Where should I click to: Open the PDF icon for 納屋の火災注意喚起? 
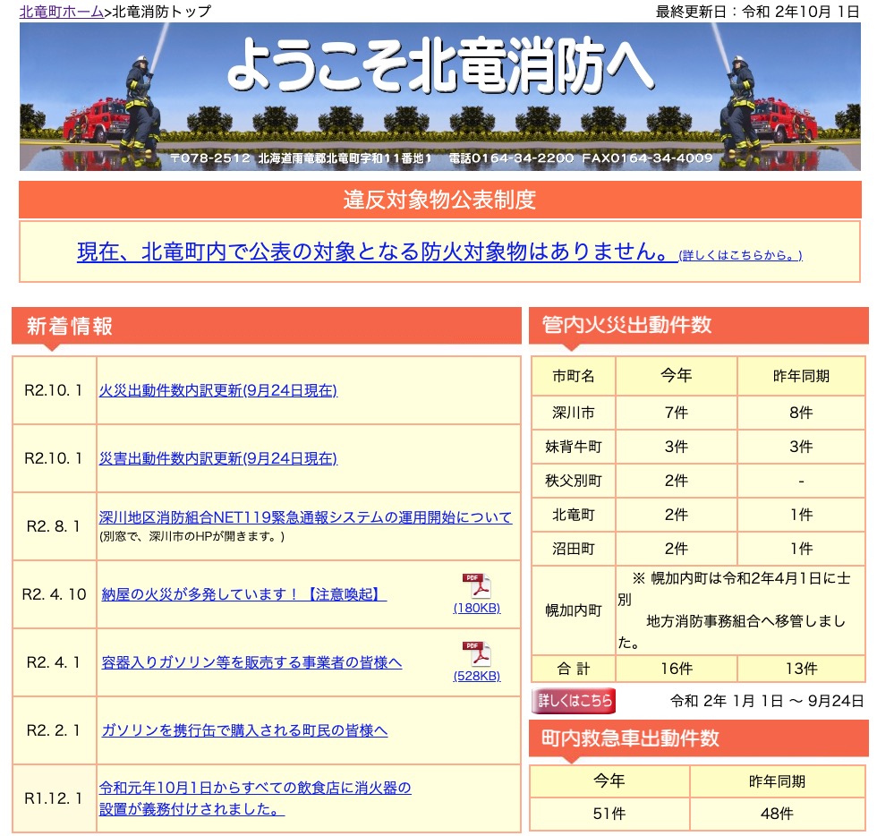coord(478,587)
